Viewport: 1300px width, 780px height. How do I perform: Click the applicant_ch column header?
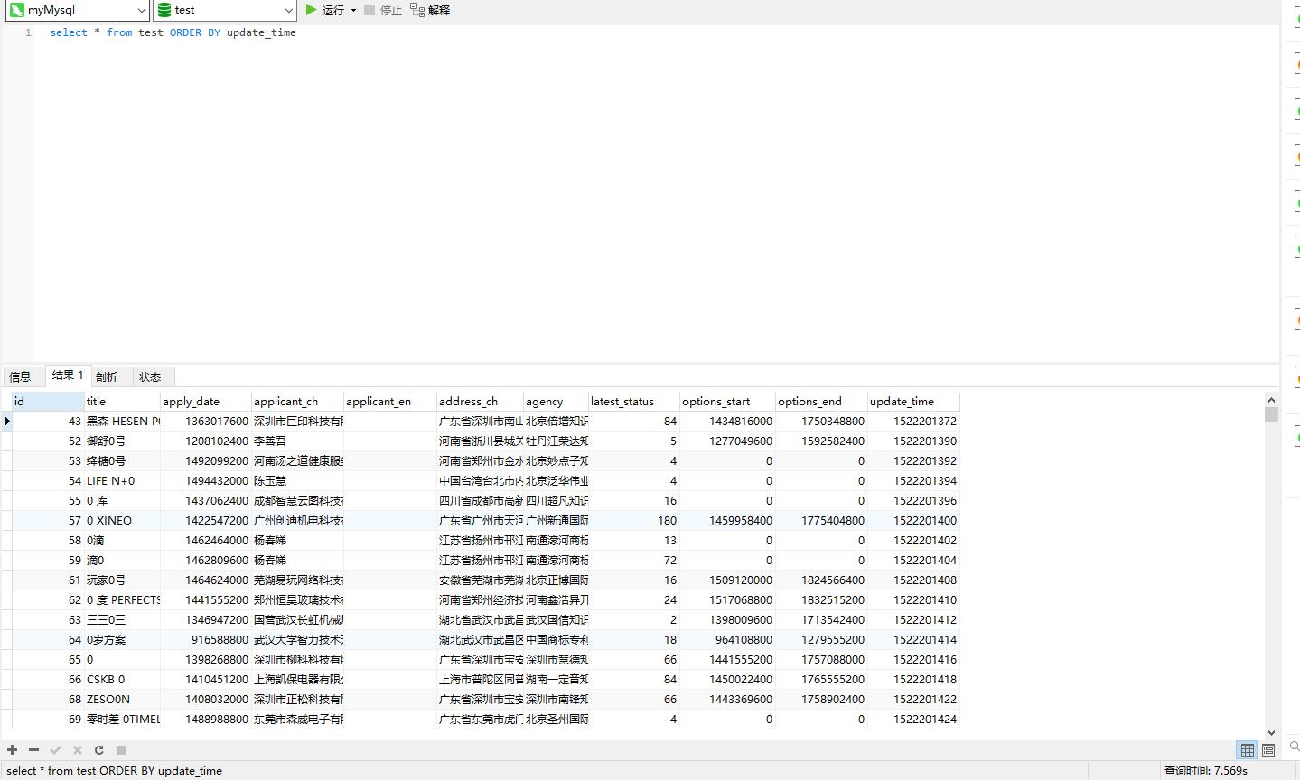(x=297, y=402)
